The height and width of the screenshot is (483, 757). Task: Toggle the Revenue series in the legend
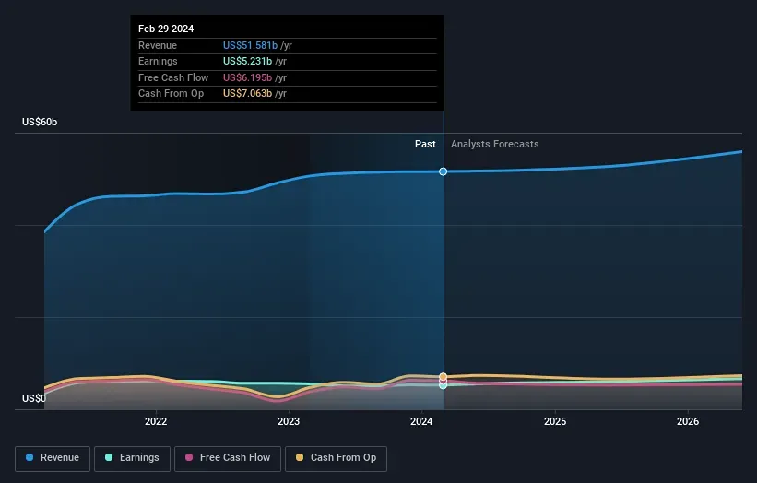(x=53, y=458)
